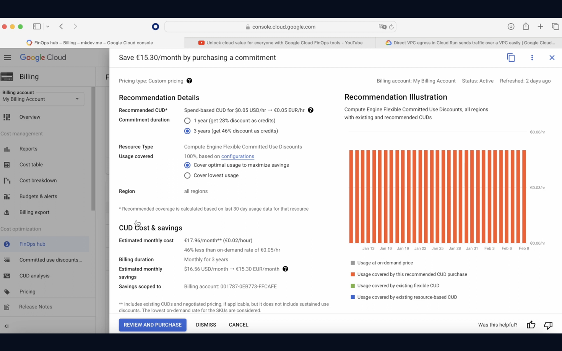Close the commitment recommendation panel
Image resolution: width=562 pixels, height=351 pixels.
(x=552, y=58)
